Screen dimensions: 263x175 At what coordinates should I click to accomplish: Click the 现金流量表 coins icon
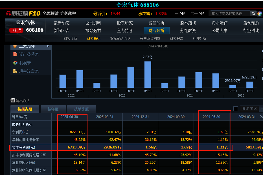[15, 71]
